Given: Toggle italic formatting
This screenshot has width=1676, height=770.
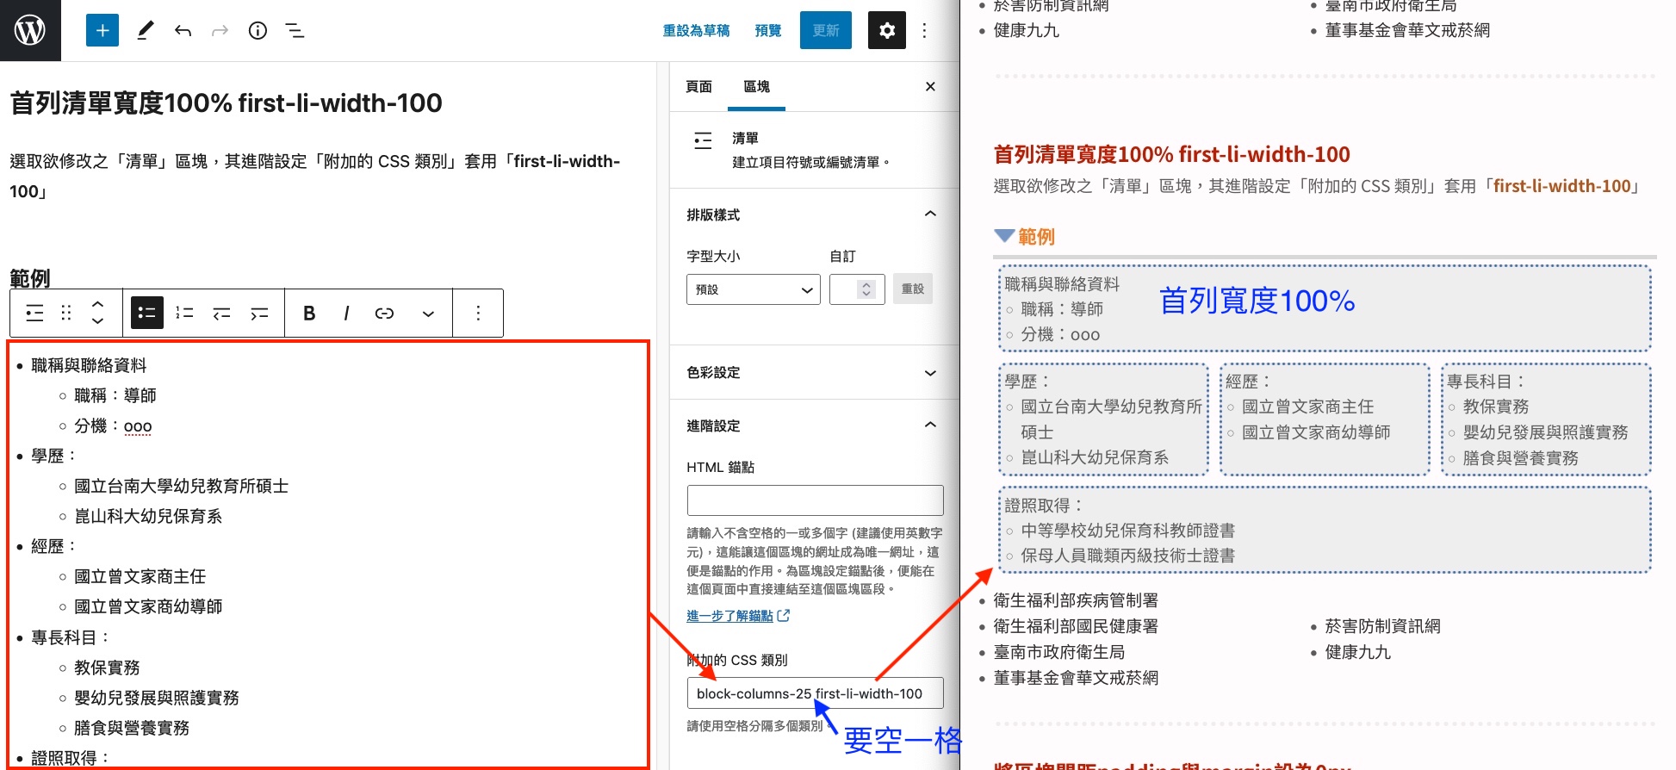Looking at the screenshot, I should pyautogui.click(x=346, y=313).
